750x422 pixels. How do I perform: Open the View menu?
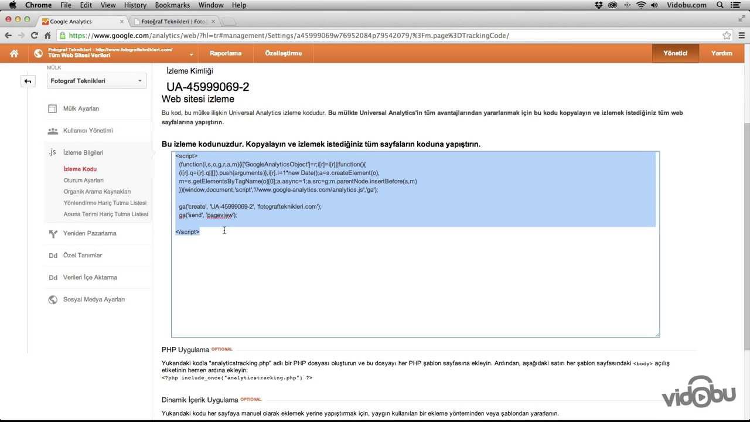coord(108,5)
